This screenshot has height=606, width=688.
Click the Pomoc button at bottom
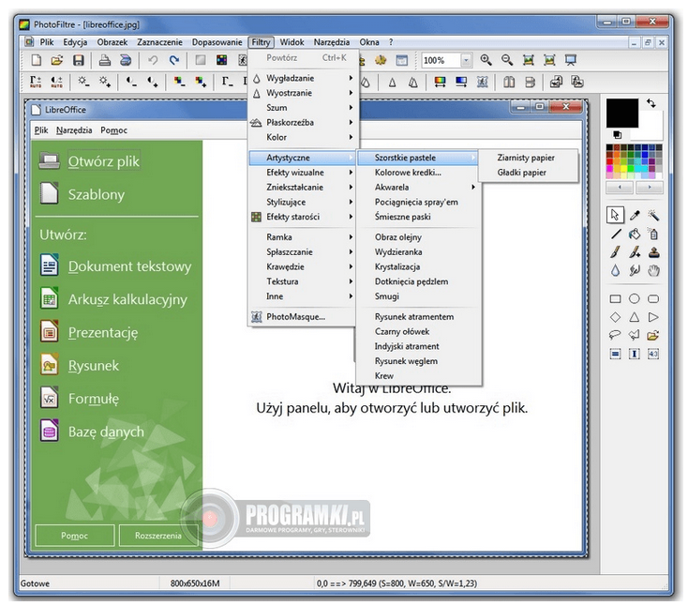tap(75, 536)
